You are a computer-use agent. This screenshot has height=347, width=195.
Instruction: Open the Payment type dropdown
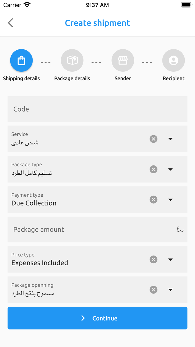[x=170, y=200]
